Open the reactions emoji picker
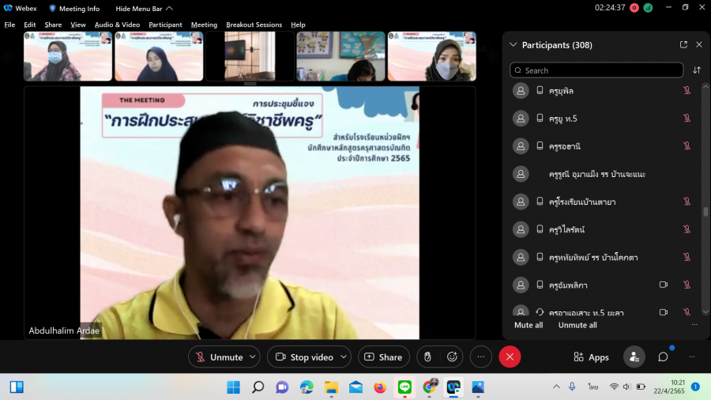The height and width of the screenshot is (400, 711). pyautogui.click(x=452, y=357)
